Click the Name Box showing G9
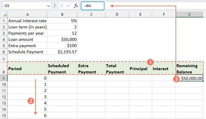 coord(24,6)
